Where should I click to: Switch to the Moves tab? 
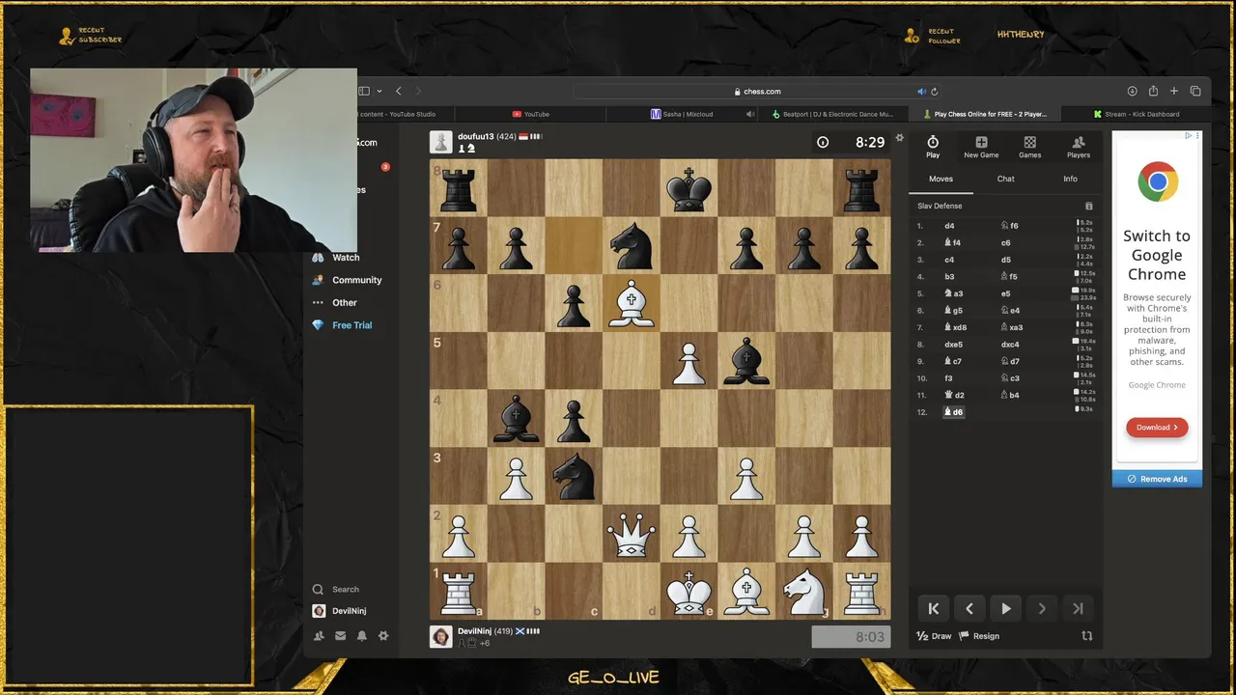(941, 179)
